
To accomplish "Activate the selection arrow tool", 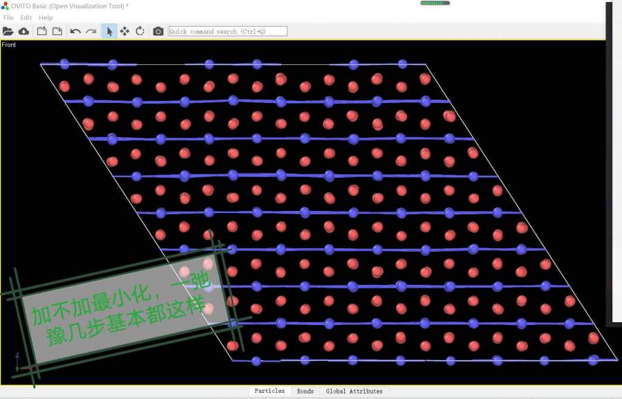I will pos(109,31).
